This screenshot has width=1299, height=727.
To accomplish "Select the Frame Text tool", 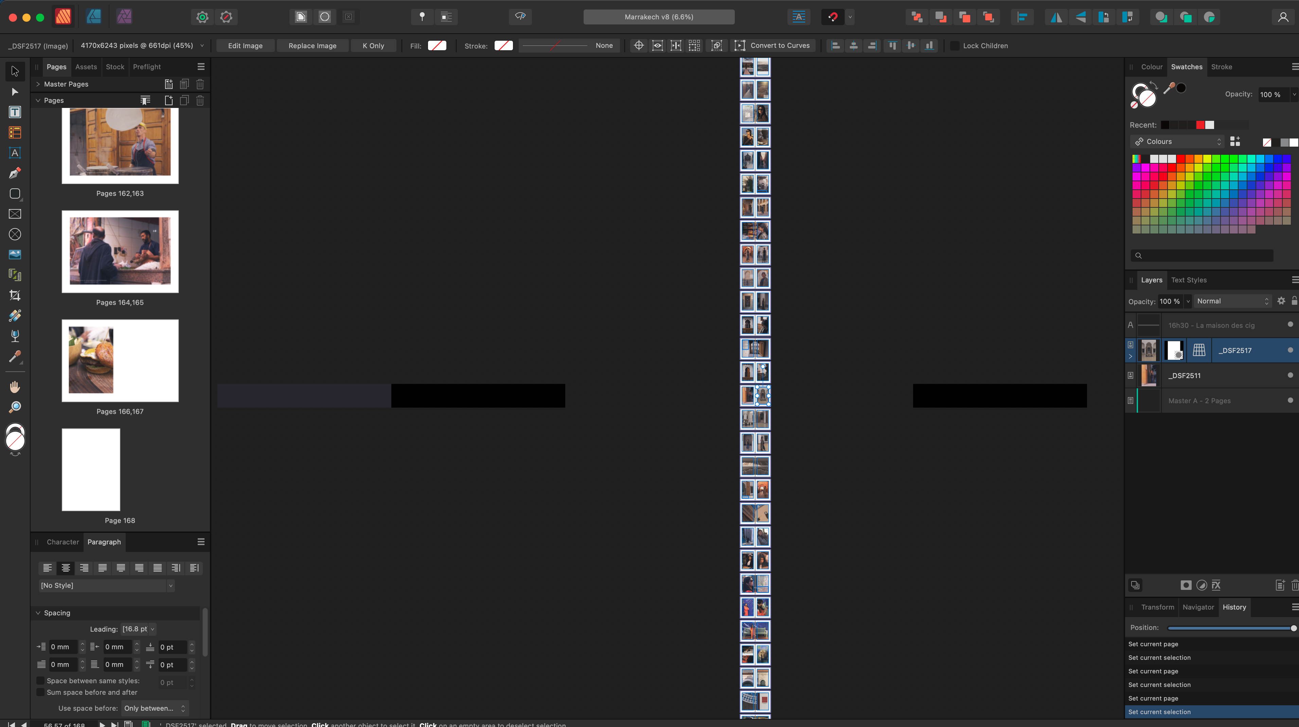I will 15,112.
